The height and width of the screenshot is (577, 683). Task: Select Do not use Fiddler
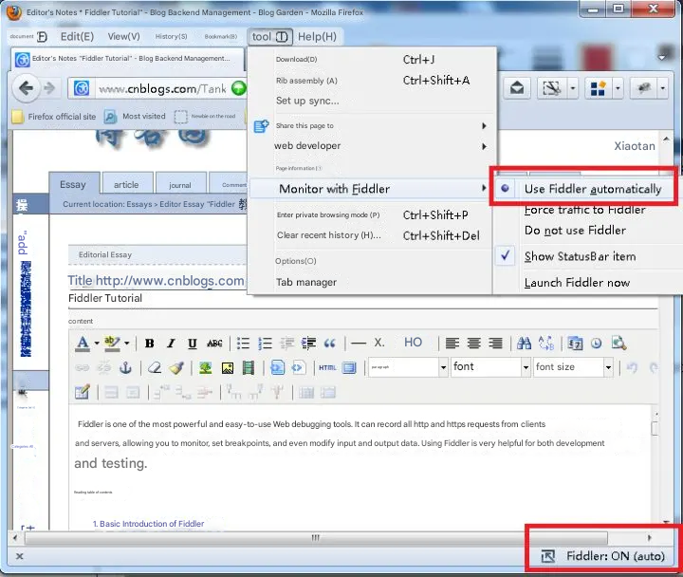tap(575, 231)
